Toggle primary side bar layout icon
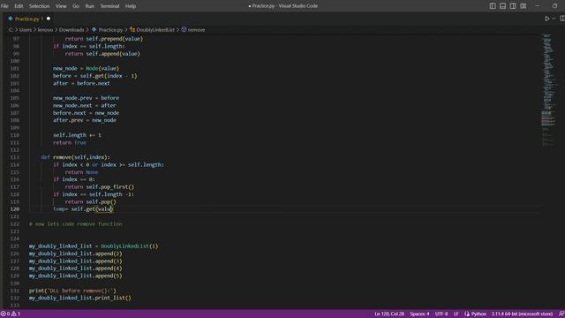This screenshot has width=565, height=318. coord(493,6)
